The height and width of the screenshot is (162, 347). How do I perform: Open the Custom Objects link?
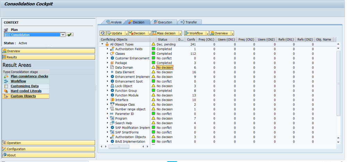[x=23, y=96]
